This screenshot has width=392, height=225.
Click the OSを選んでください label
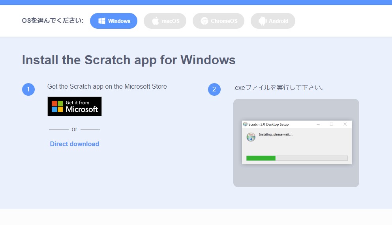(53, 21)
